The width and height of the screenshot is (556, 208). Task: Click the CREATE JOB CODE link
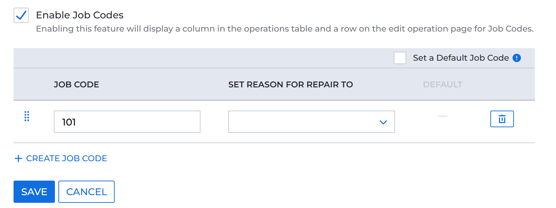[x=66, y=158]
